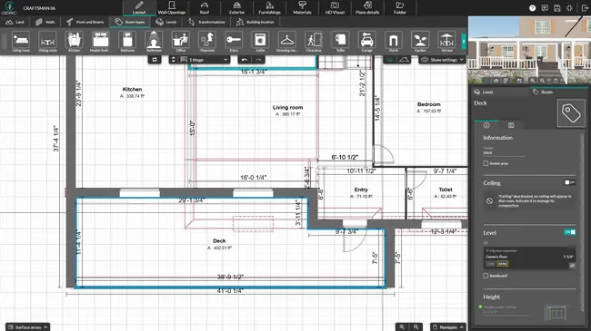Pick the Dressing room hanger icon
Image resolution: width=591 pixels, height=331 pixels.
click(286, 41)
